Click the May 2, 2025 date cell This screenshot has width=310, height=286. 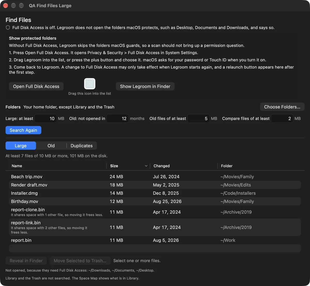166,185
